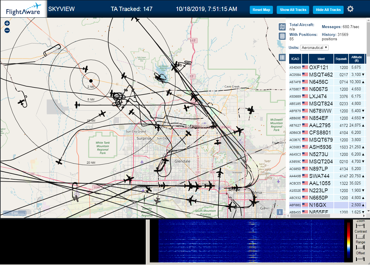
Task: Click the US flag in N6650P row
Action: coord(305,198)
